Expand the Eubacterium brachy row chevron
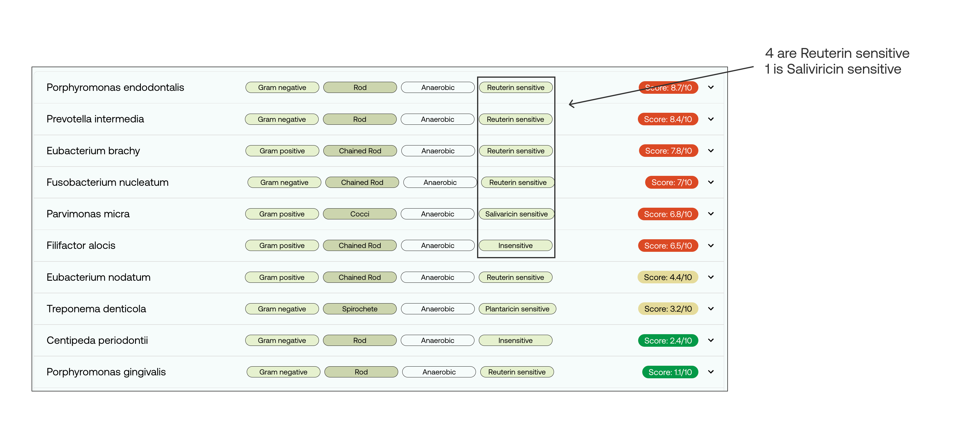The width and height of the screenshot is (953, 437). coord(711,150)
